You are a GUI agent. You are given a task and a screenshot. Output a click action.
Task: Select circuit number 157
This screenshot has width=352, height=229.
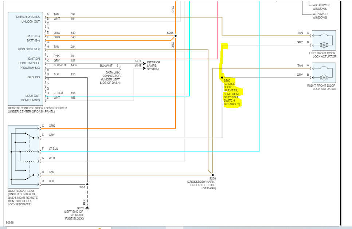(73, 60)
